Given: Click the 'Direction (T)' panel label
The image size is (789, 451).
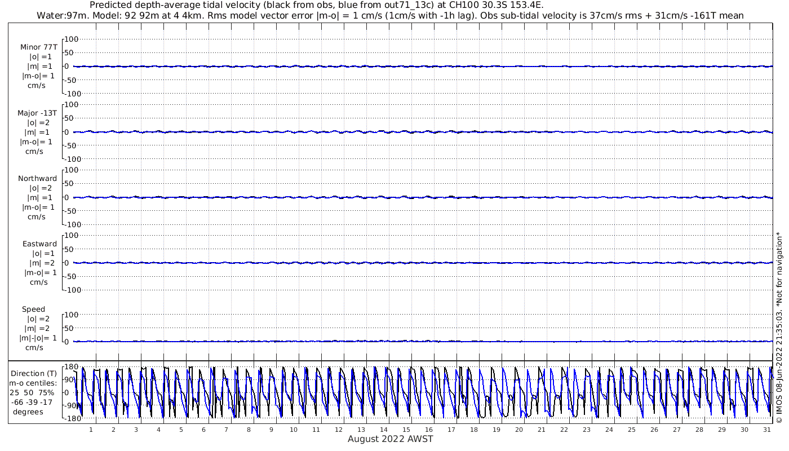Looking at the screenshot, I should 34,374.
